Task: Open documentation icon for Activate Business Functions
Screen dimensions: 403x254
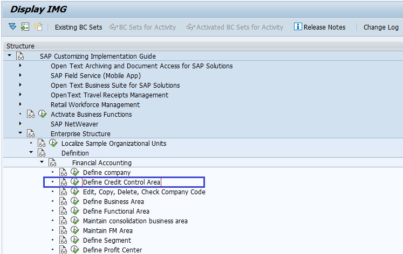Action: (x=31, y=114)
